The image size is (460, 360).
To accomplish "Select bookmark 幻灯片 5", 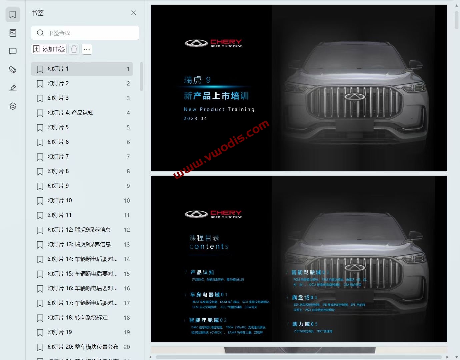I will click(x=82, y=127).
